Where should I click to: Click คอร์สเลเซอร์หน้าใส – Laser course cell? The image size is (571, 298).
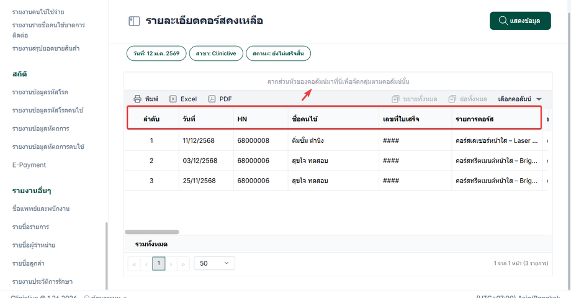[x=497, y=141]
